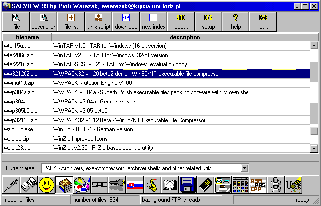Select the syringe area icon
The height and width of the screenshot is (206, 321).
tap(11, 185)
